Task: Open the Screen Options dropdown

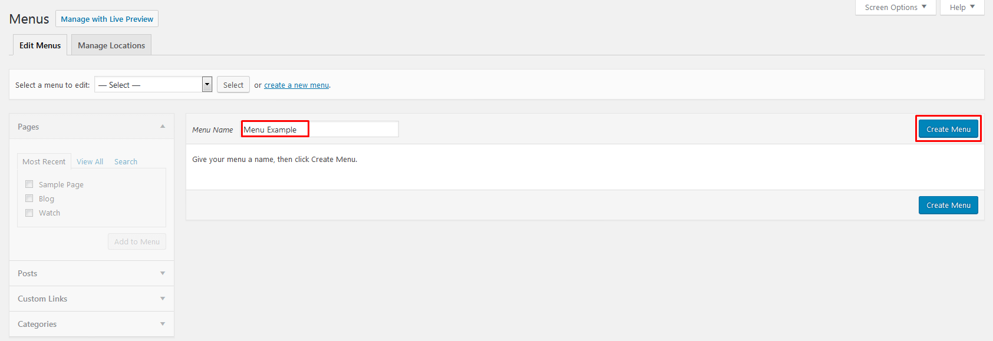Action: (895, 7)
